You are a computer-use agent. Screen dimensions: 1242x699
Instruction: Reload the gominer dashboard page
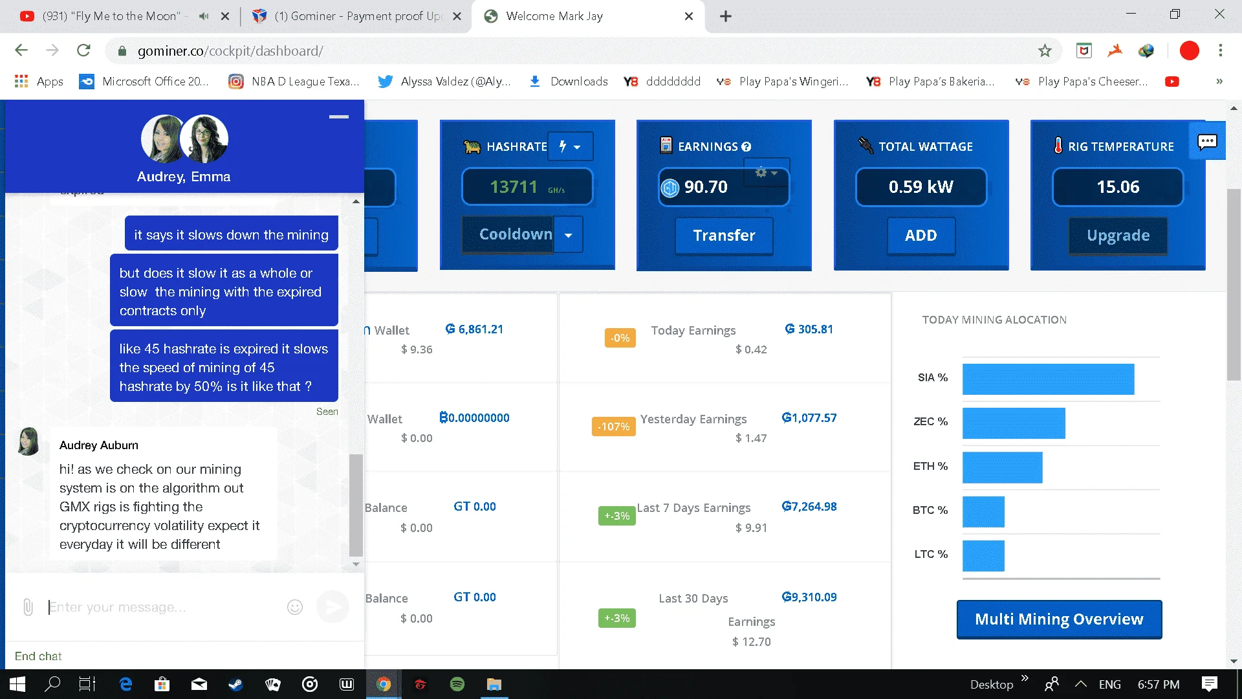[x=83, y=50]
